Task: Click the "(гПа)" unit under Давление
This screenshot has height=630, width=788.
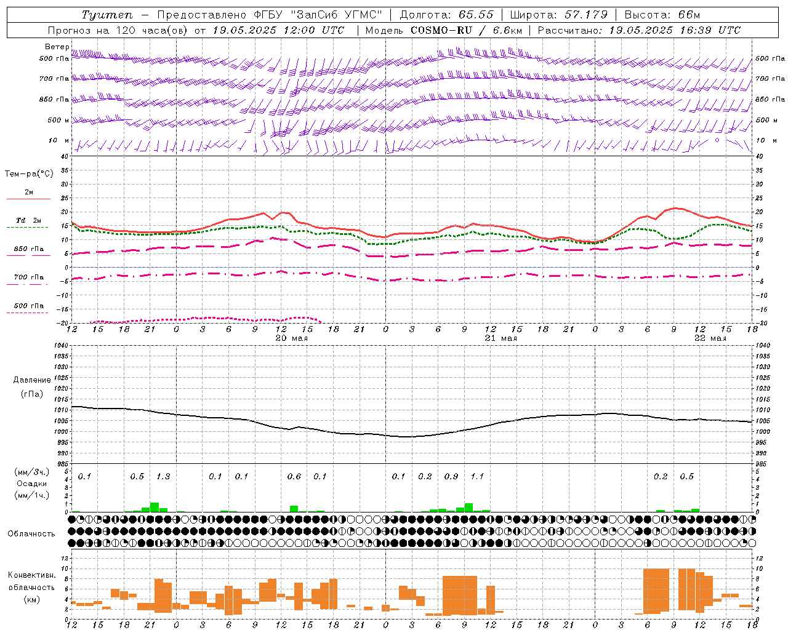Action: click(31, 394)
